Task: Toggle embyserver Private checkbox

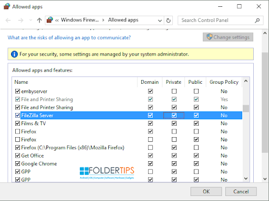Action: (174, 91)
